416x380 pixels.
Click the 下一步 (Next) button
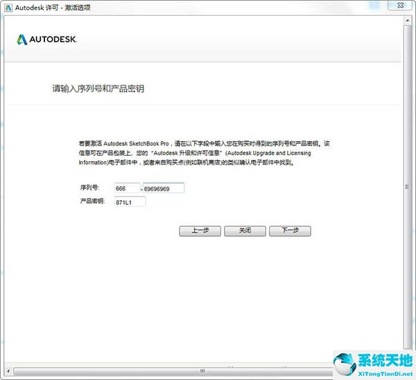[290, 231]
